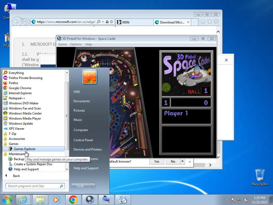Close the Download Microsoft Edge tab
The height and width of the screenshot is (205, 273).
pos(188,22)
